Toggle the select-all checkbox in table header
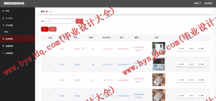 point(44,38)
